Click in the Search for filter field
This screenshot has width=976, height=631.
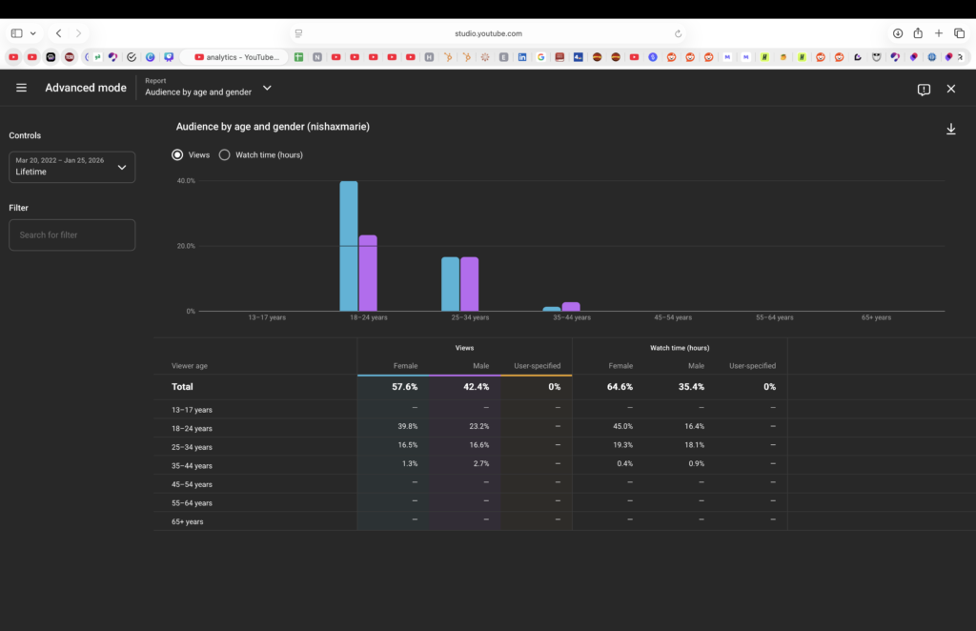tap(71, 234)
